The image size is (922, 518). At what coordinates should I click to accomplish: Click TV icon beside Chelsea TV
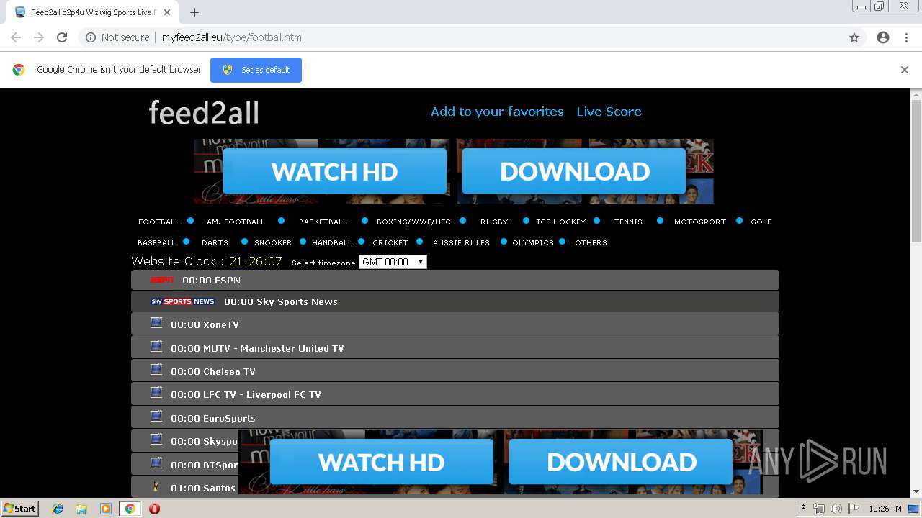(x=156, y=370)
